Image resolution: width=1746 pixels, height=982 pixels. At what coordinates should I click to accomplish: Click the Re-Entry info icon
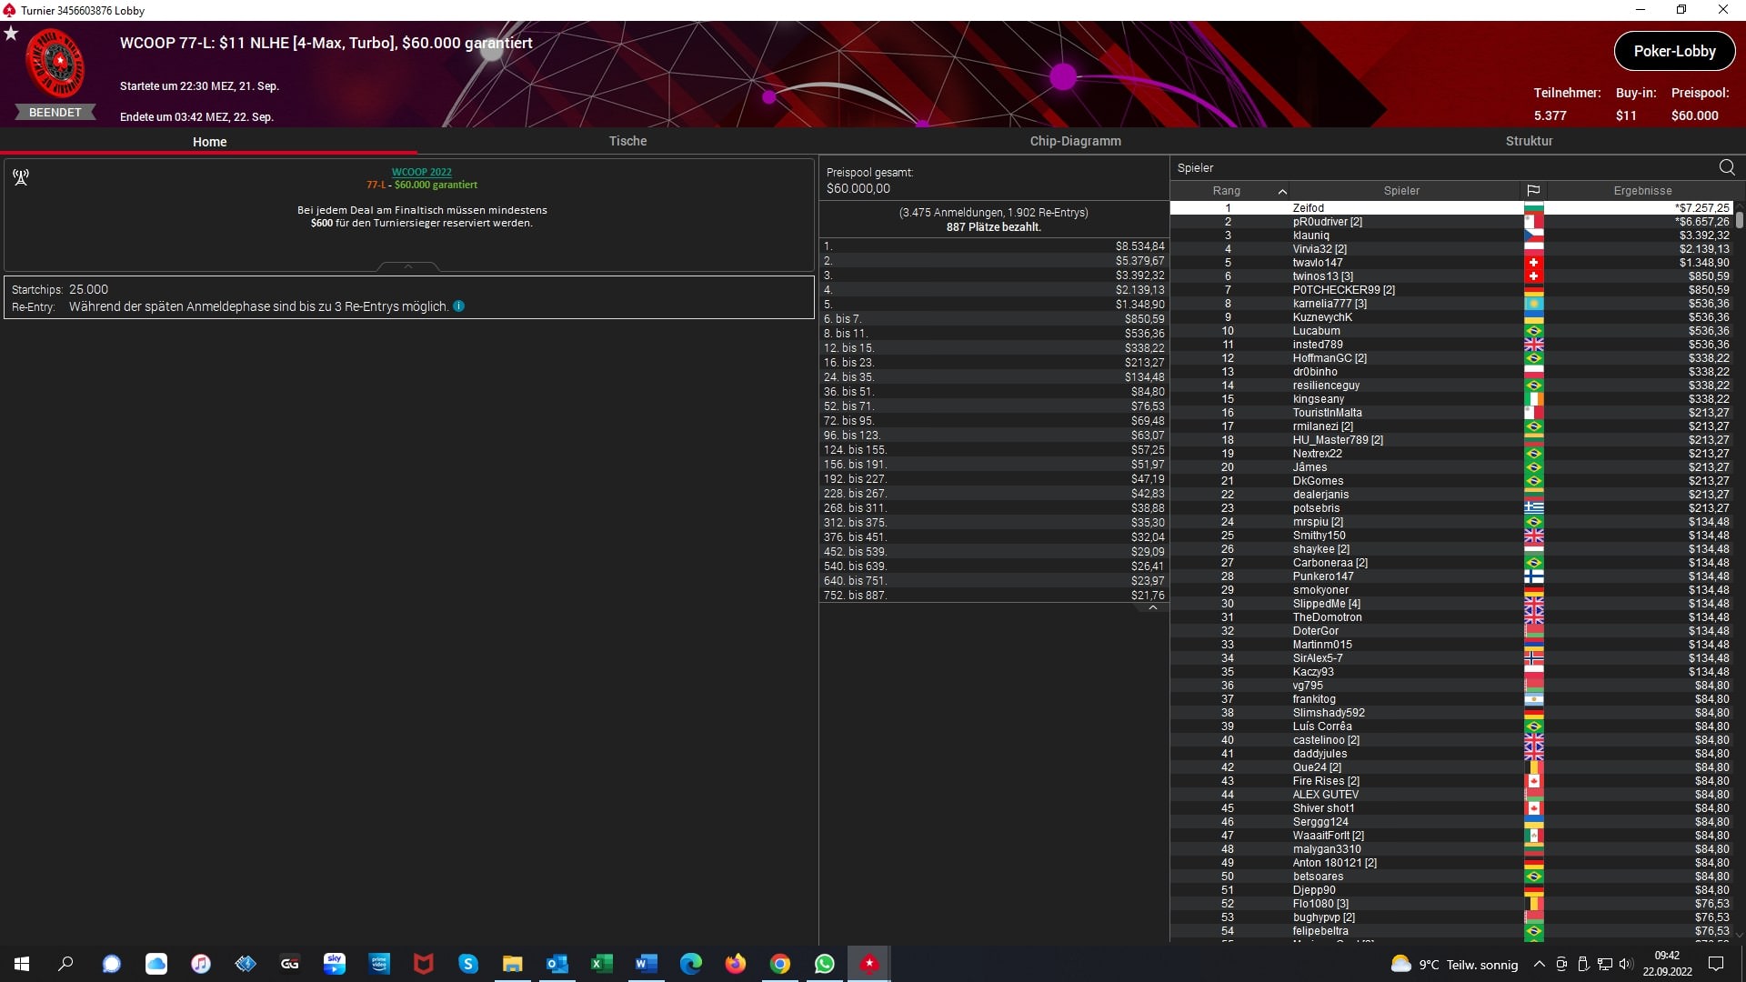pos(459,306)
